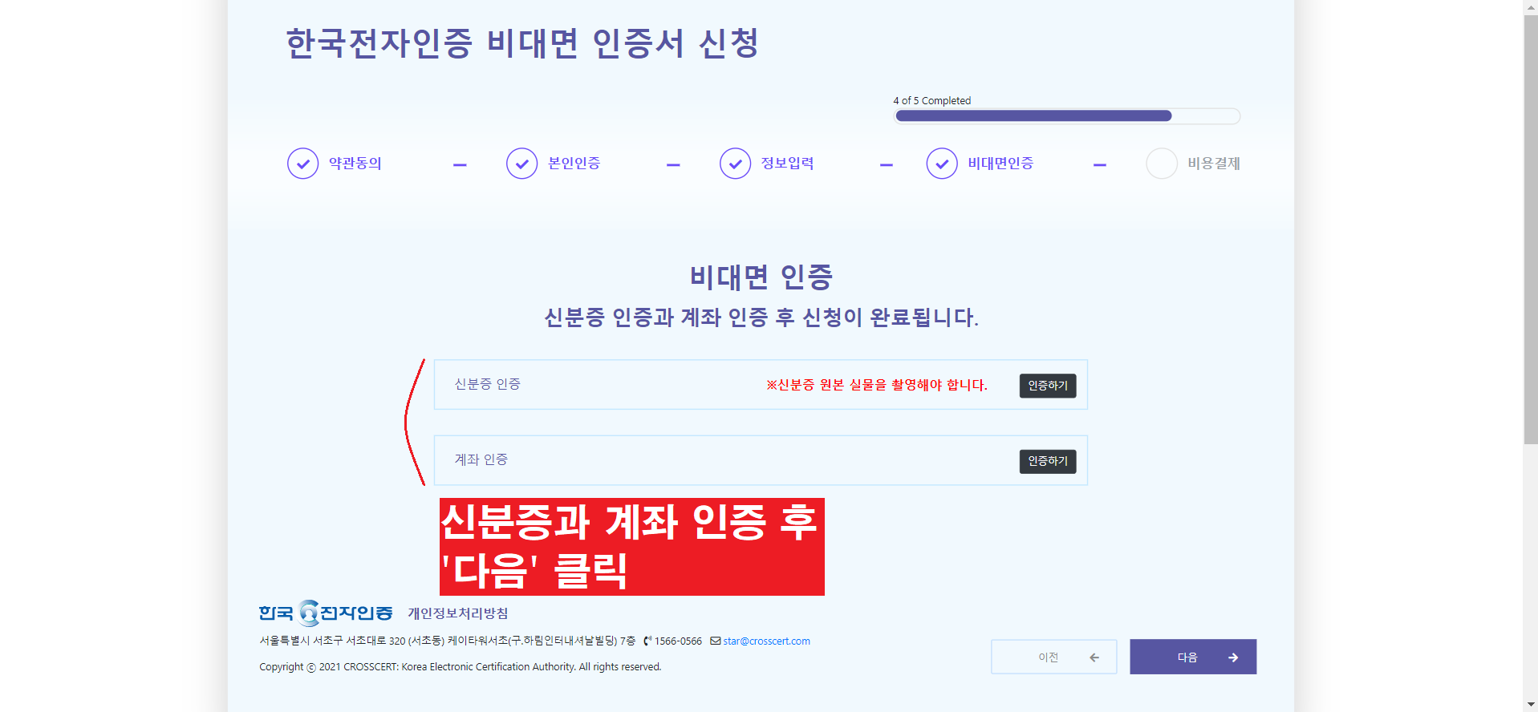Click the scrollbar up arrow
The height and width of the screenshot is (712, 1538).
(1531, 6)
